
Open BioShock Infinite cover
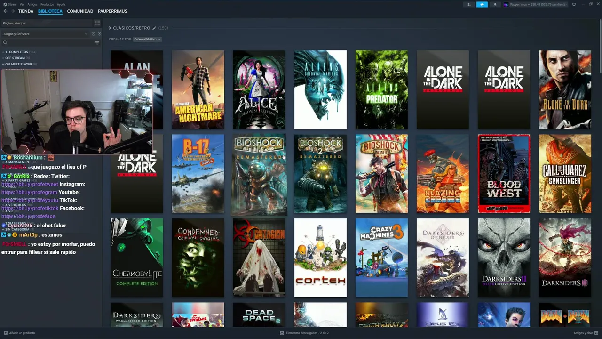(x=381, y=174)
